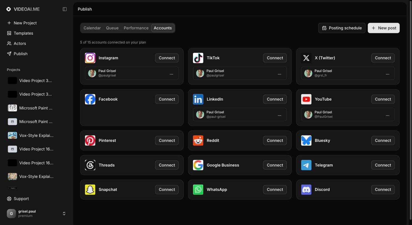Connect an X (Twitter) account

pos(383,58)
